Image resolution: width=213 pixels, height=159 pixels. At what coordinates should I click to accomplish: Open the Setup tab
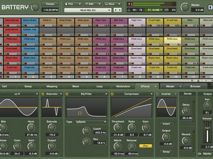click(x=28, y=86)
